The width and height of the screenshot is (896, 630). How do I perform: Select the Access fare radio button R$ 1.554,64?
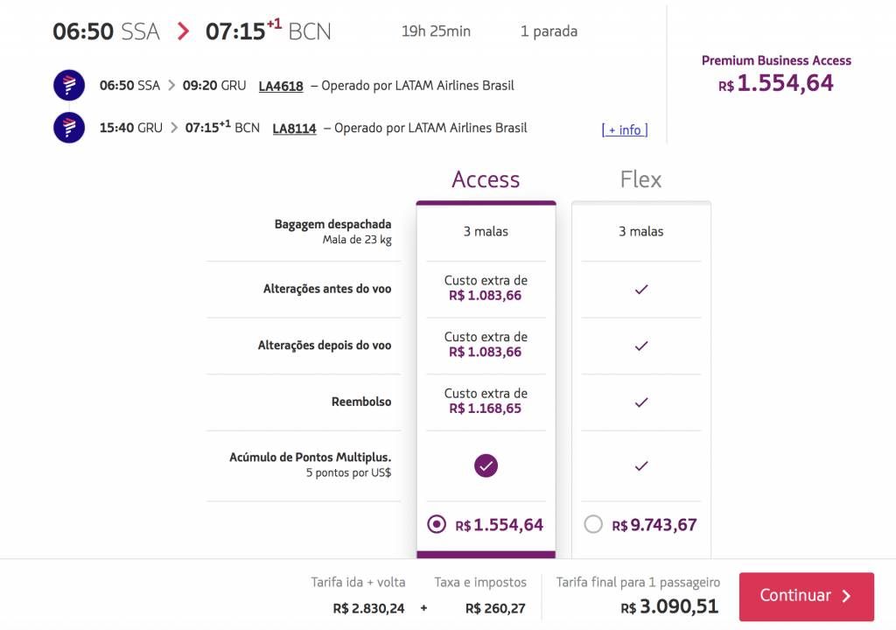[x=437, y=524]
